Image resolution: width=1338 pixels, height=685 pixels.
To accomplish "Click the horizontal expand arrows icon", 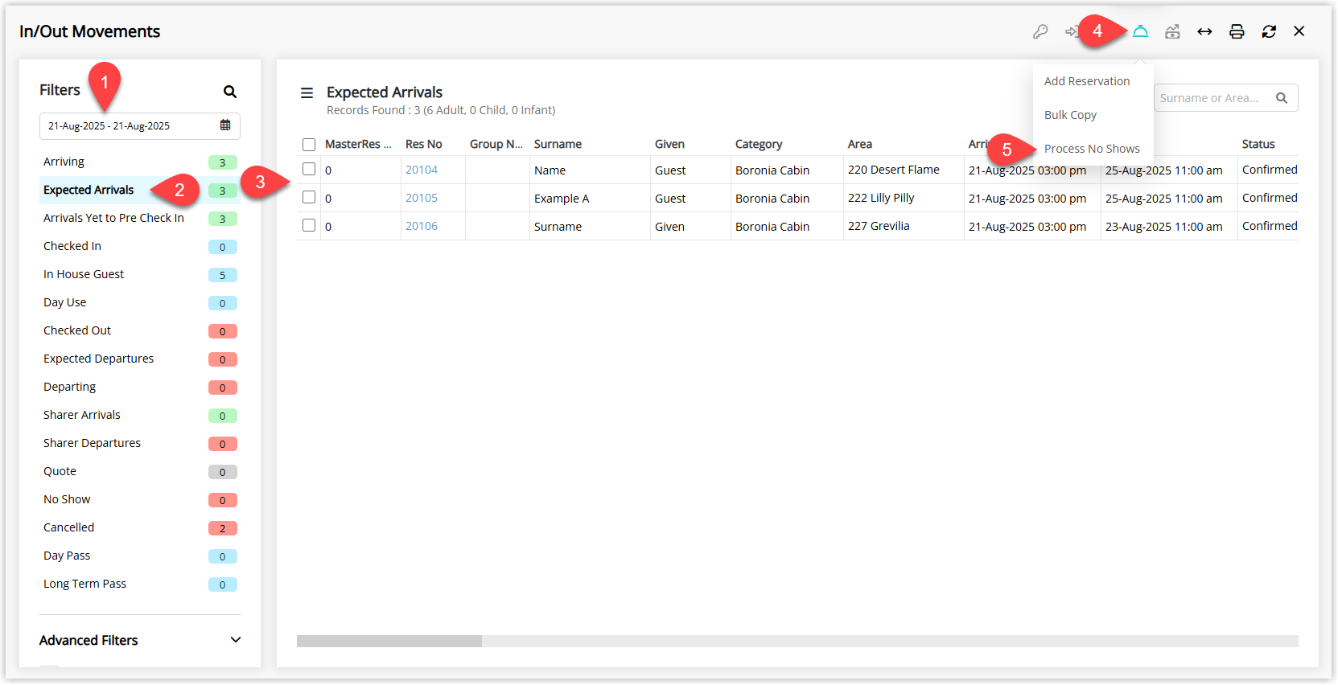I will (1204, 31).
